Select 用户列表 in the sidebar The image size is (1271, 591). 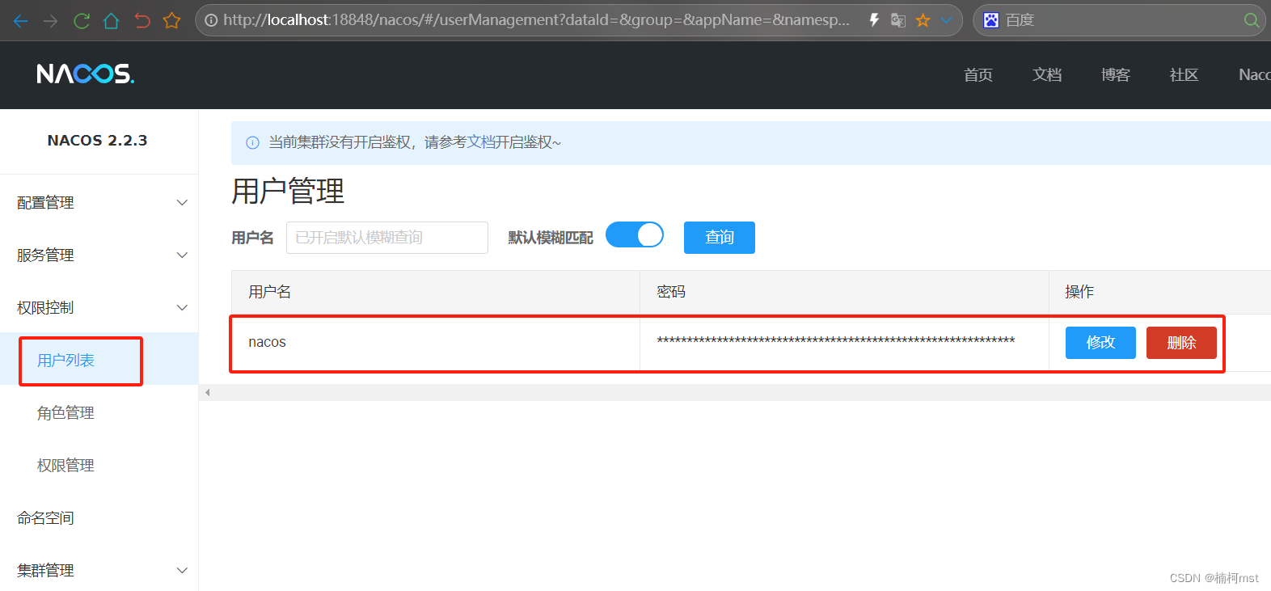[65, 361]
